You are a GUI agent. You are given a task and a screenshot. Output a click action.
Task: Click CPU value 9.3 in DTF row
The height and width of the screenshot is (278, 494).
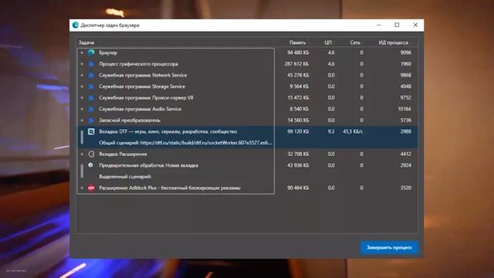click(331, 131)
